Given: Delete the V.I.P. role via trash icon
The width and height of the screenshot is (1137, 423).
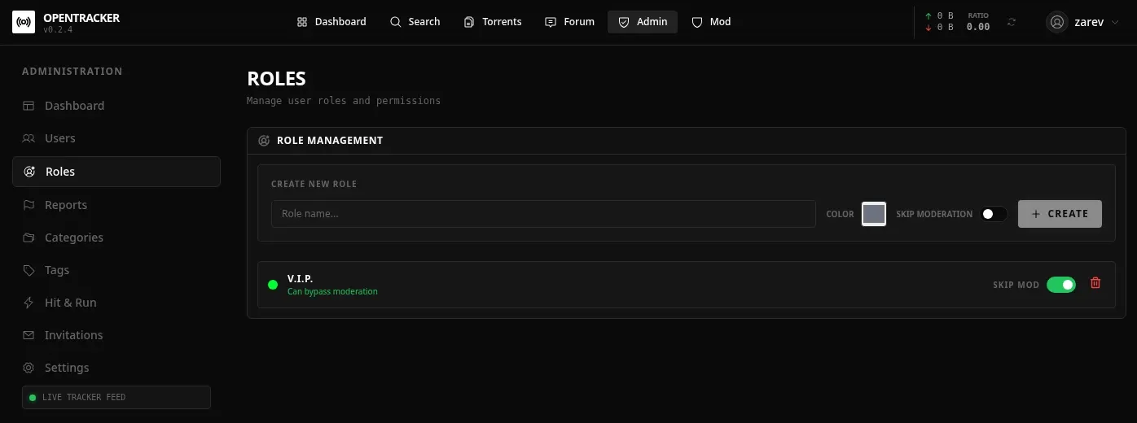Looking at the screenshot, I should click(x=1095, y=283).
